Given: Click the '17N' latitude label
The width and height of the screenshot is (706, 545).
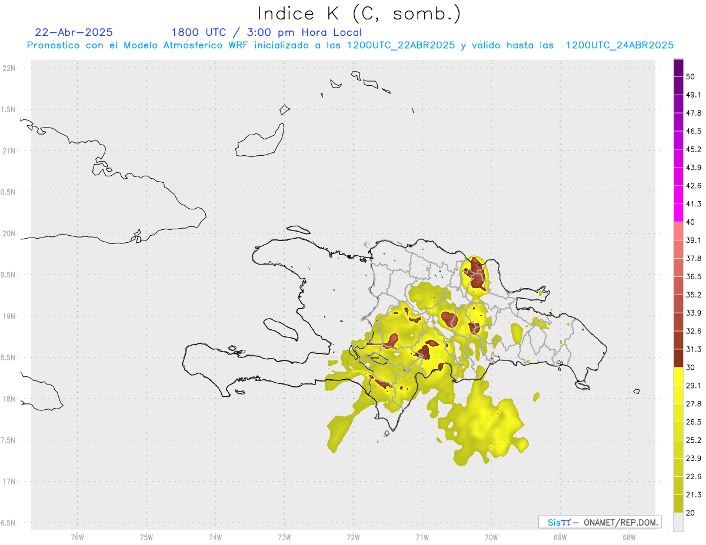Looking at the screenshot, I should click(9, 482).
